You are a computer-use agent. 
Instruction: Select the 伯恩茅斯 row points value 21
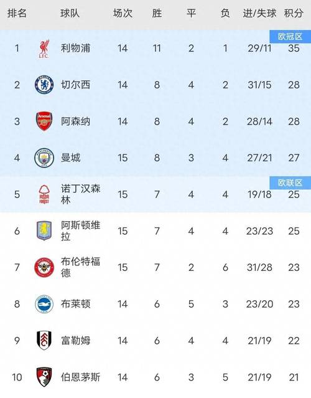[x=294, y=377]
